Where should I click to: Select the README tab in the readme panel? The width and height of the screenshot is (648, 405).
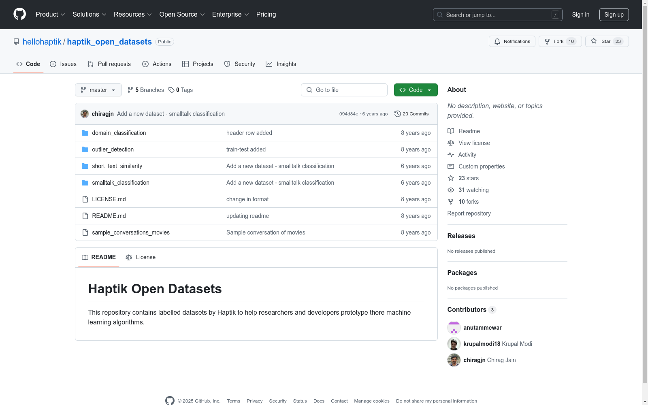tap(99, 257)
